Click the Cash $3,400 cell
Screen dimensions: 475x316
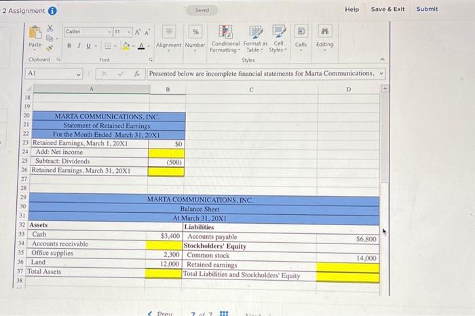[x=164, y=236]
